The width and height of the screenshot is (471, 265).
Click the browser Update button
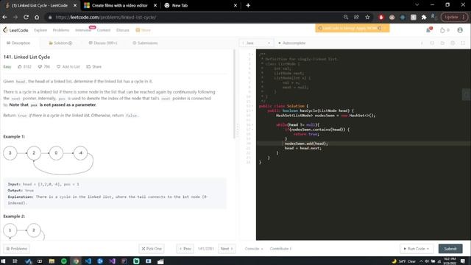(454, 17)
